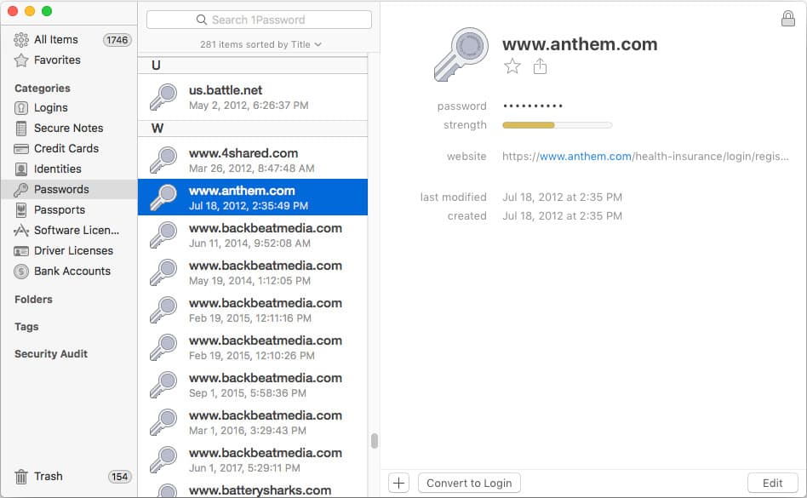
Task: Click the plus icon to add item
Action: 398,483
